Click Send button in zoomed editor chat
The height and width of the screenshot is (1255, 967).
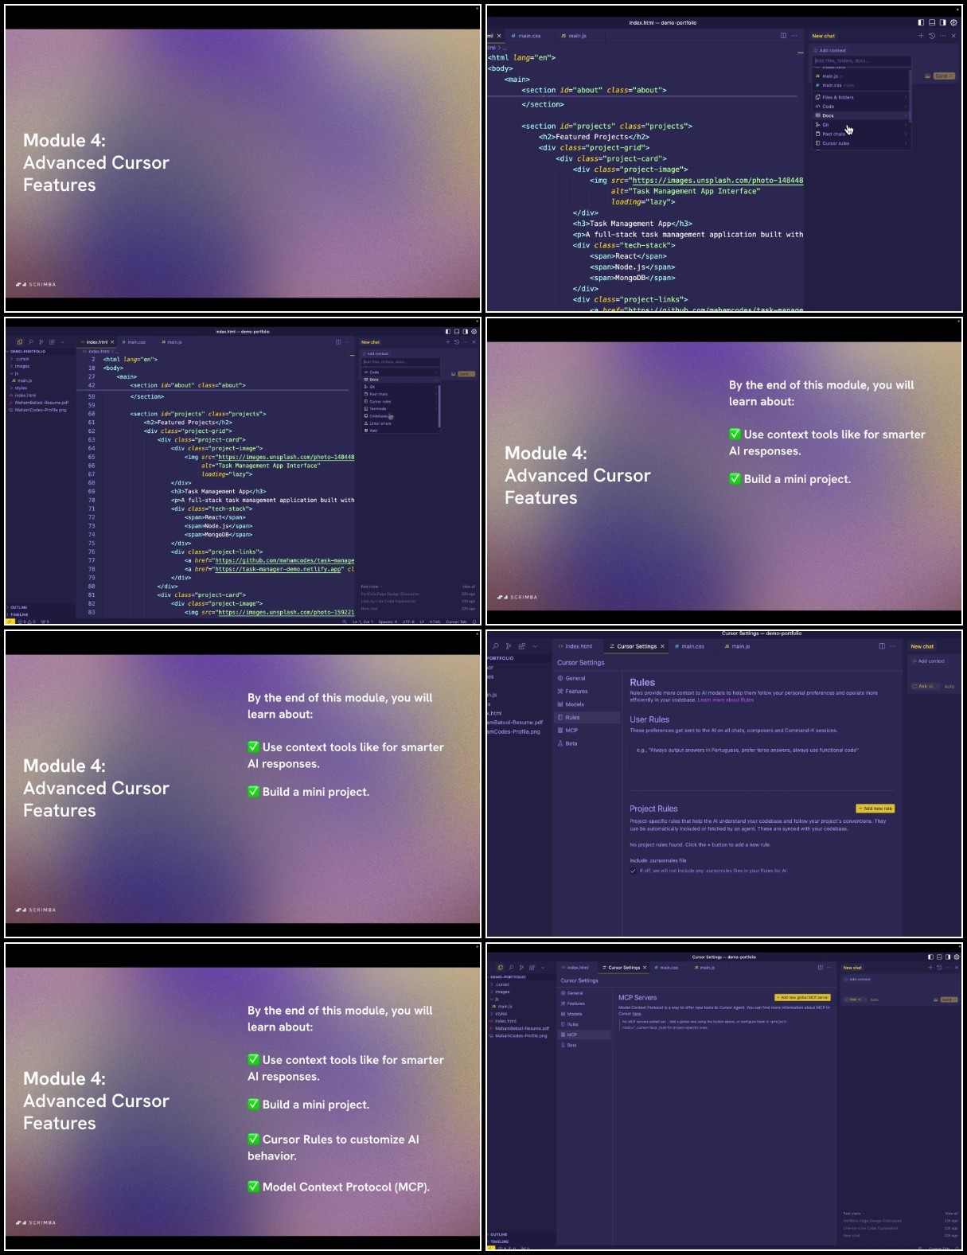(944, 76)
